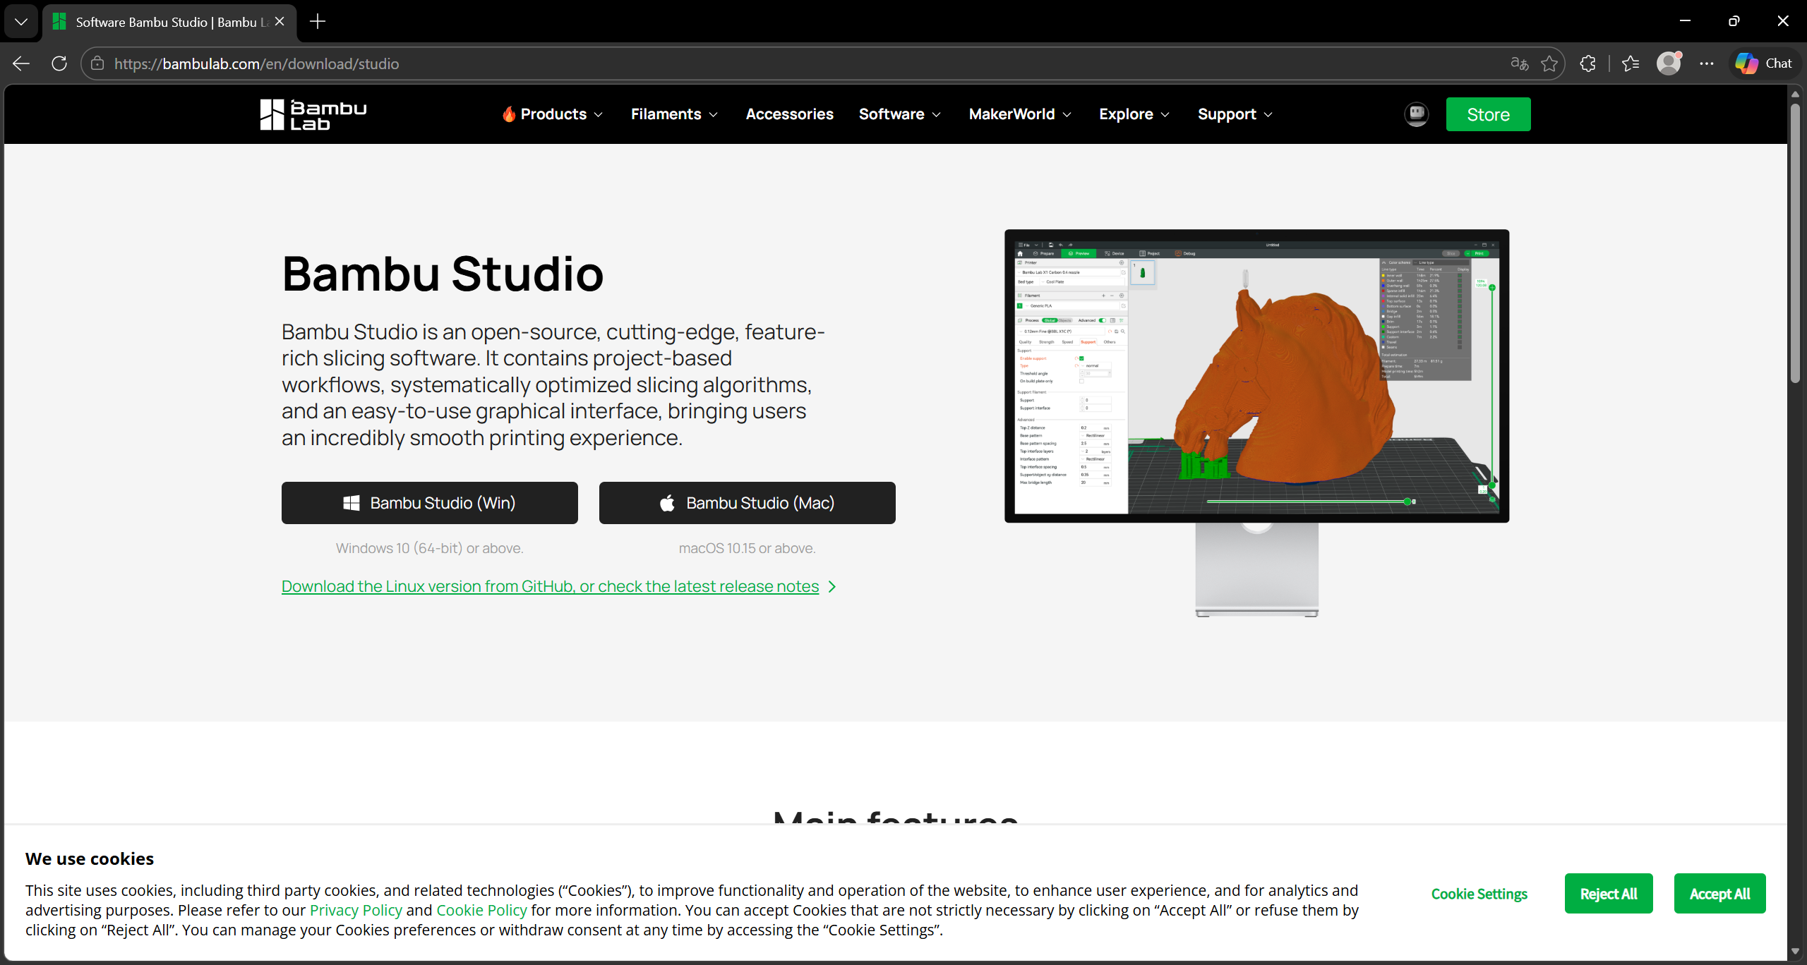1807x965 pixels.
Task: Download Bambu Studio (Win)
Action: click(x=429, y=503)
